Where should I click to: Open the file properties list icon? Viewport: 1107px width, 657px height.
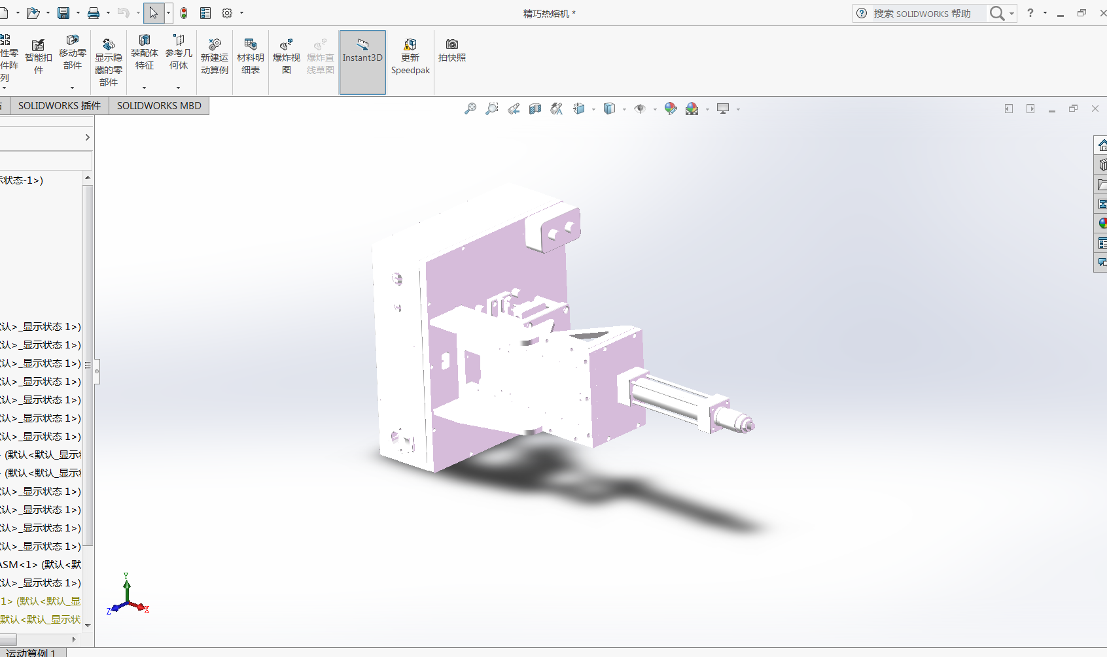tap(205, 13)
